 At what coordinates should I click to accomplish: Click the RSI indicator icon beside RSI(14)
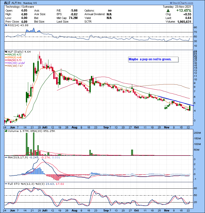pyautogui.click(x=6, y=25)
